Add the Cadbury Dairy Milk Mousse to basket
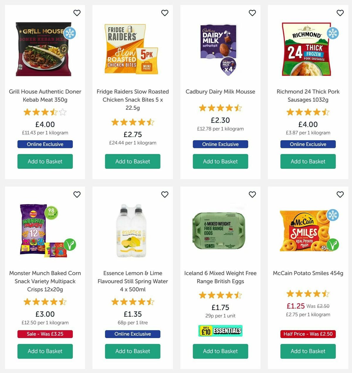This screenshot has width=352, height=373. coord(220,161)
